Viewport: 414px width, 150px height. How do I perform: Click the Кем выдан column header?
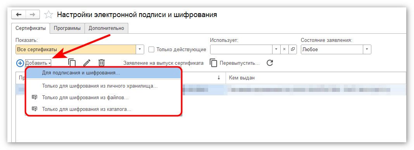coord(316,78)
